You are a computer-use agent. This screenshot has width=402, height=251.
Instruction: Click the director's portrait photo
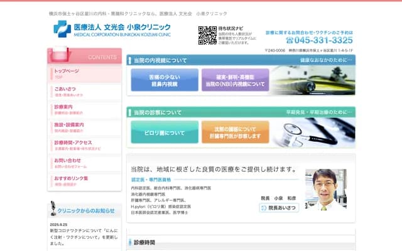tap(326, 190)
